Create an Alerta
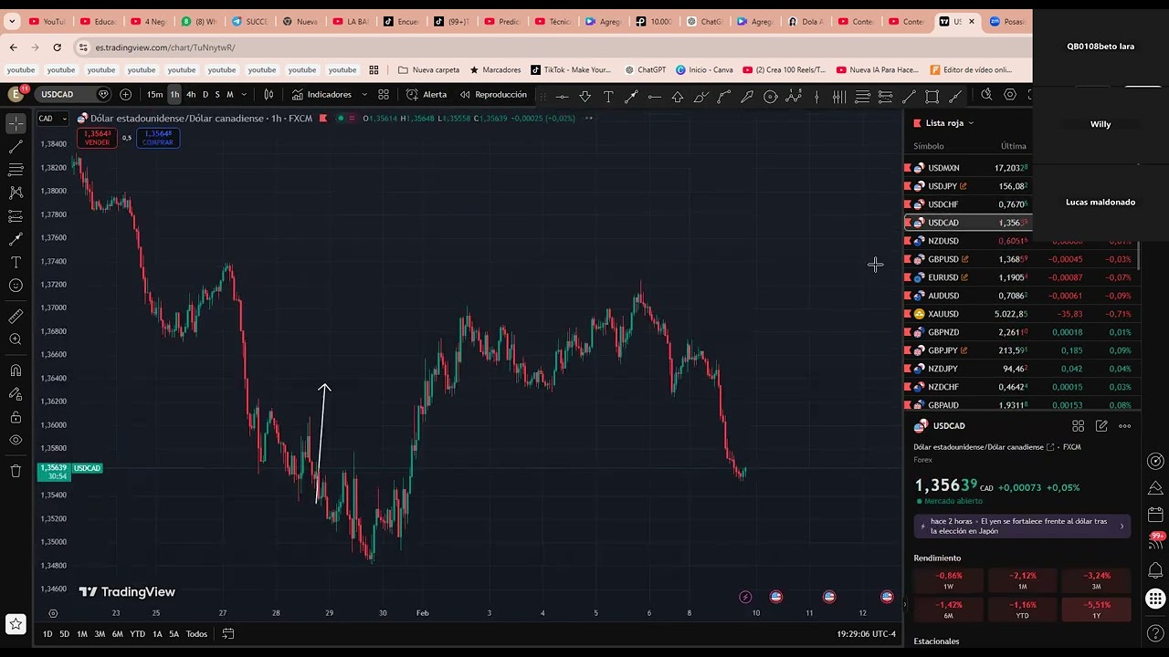 [427, 94]
